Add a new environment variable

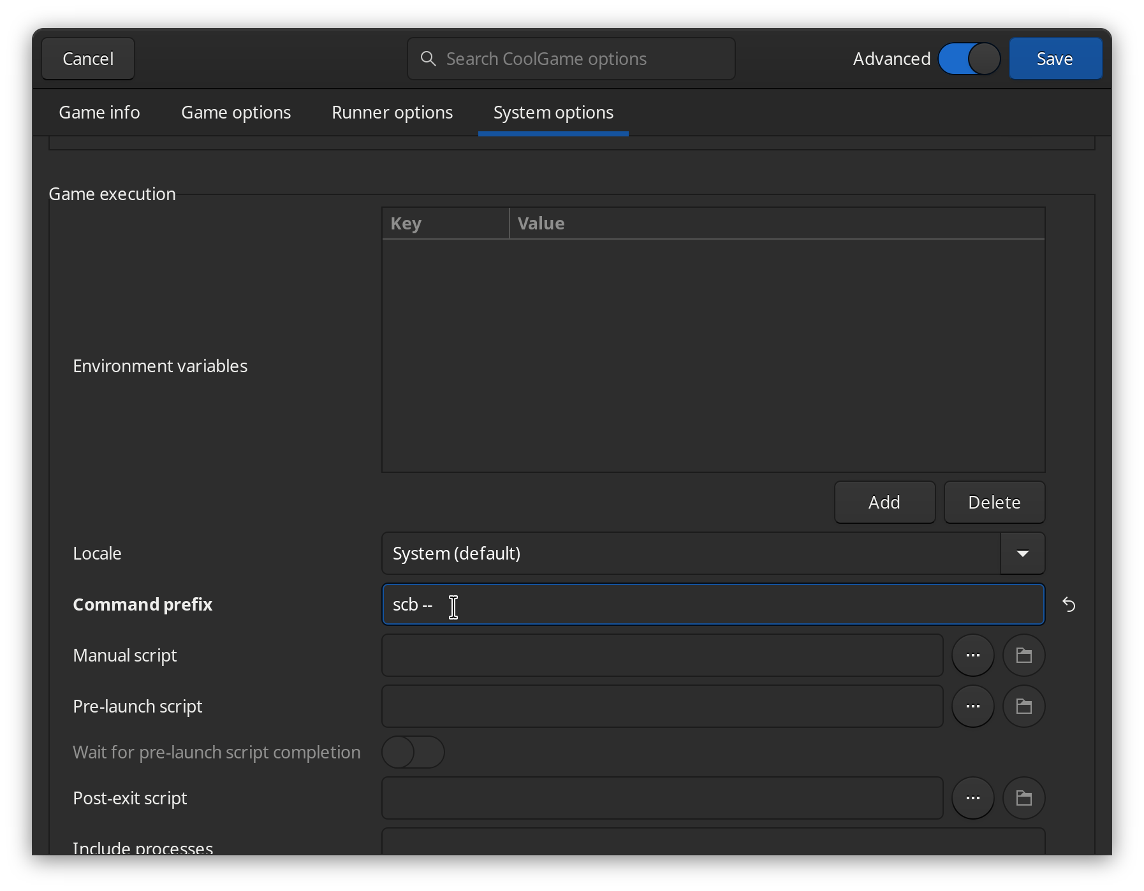click(x=884, y=502)
